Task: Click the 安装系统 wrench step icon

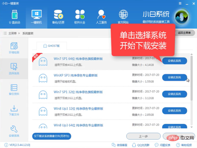Action: pyautogui.click(x=14, y=131)
